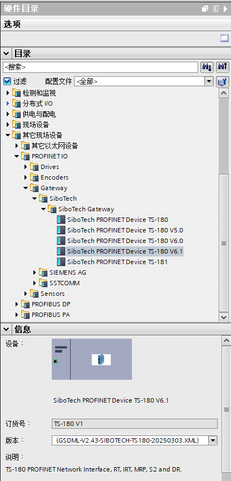231x481 pixels.
Task: Open the 配置文件 <全部> dropdown
Action: [x=209, y=81]
